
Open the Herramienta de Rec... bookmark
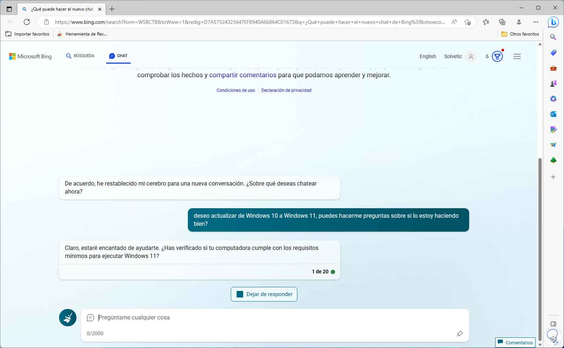click(x=82, y=34)
